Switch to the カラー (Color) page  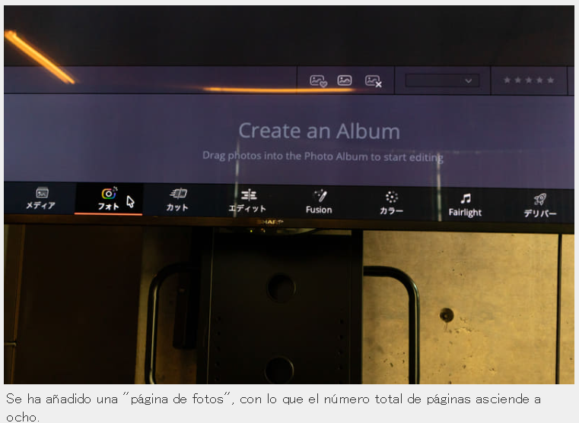coord(391,203)
